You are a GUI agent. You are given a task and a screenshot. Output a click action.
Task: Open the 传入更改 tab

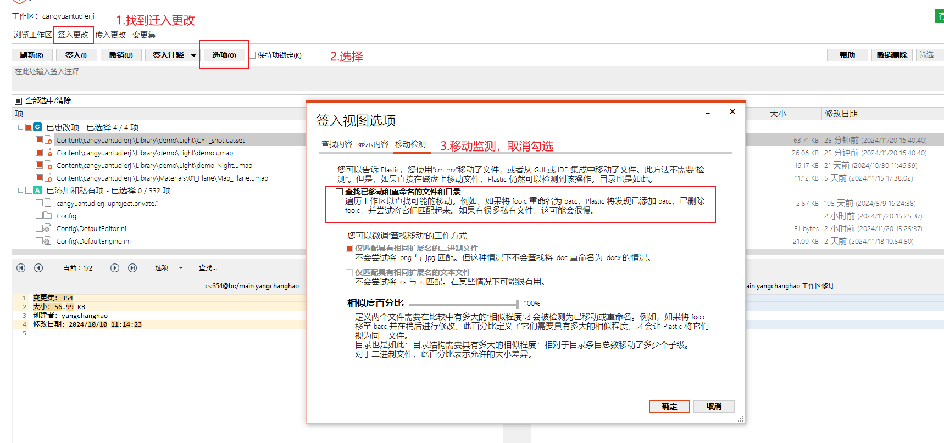(x=110, y=35)
